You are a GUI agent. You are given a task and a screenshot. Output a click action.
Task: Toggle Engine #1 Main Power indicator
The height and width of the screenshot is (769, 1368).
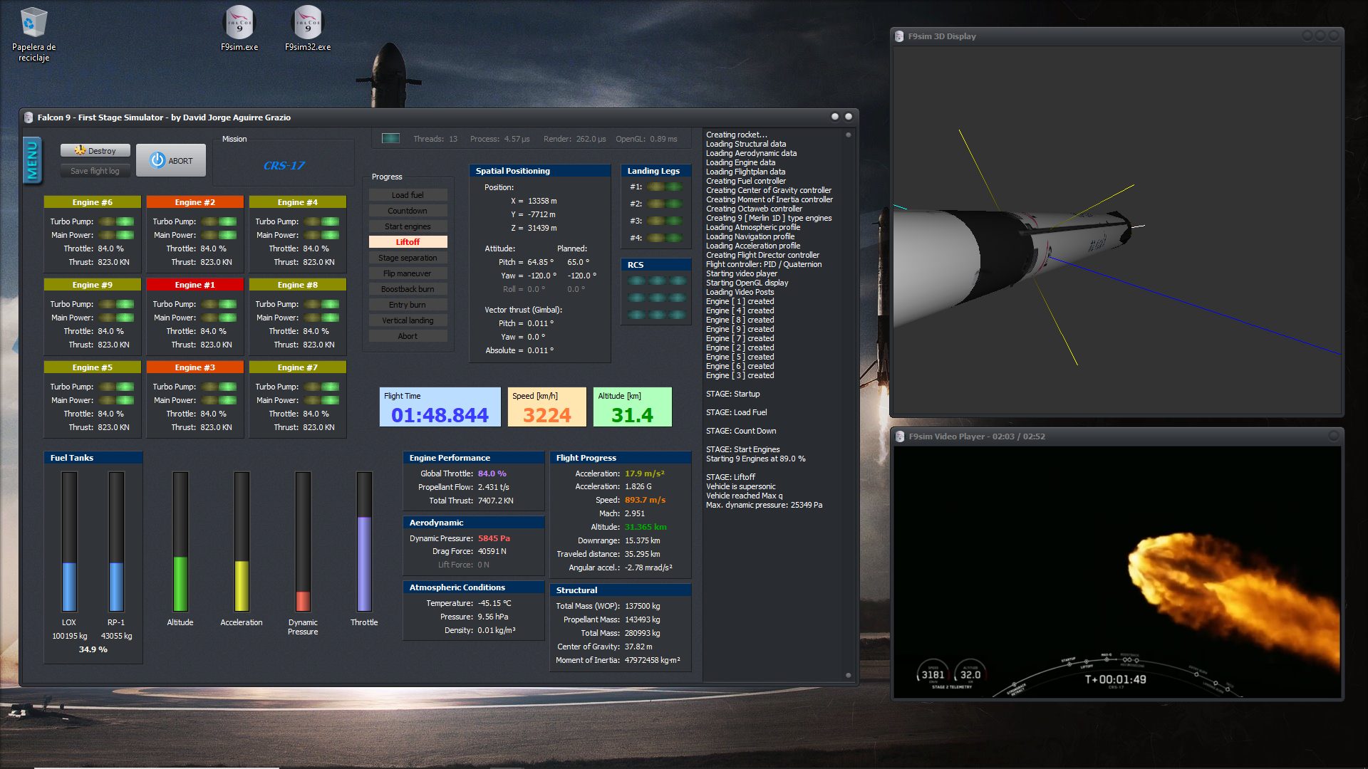(219, 318)
